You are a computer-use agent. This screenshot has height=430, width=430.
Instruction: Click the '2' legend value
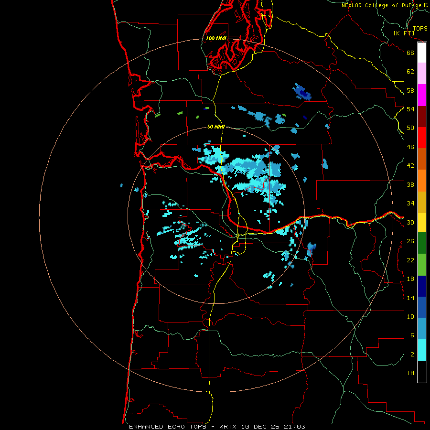[x=412, y=355]
